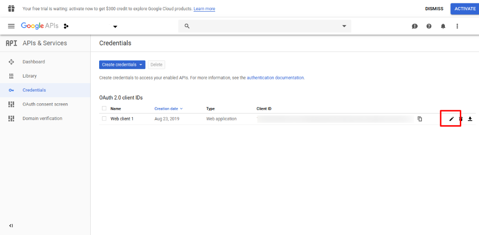This screenshot has width=479, height=235.
Task: Open the notifications bell
Action: click(x=443, y=26)
